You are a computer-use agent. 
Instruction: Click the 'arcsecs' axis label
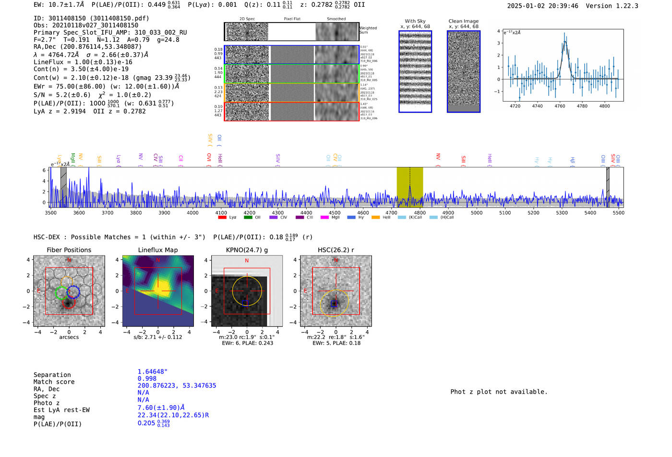[69, 337]
